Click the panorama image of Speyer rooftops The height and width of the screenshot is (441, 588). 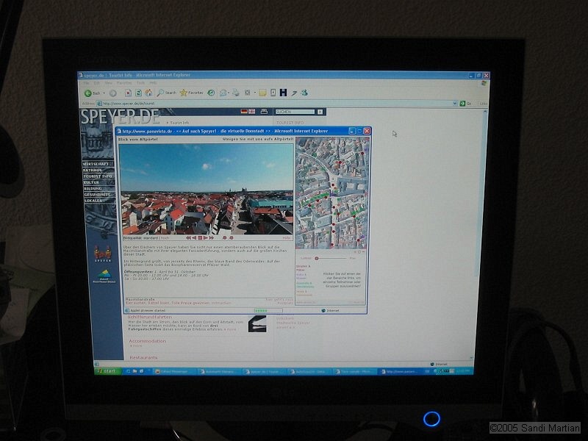pyautogui.click(x=207, y=190)
